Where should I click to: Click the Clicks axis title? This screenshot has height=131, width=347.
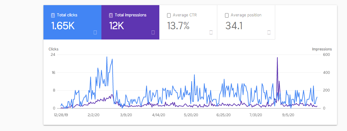(53, 49)
